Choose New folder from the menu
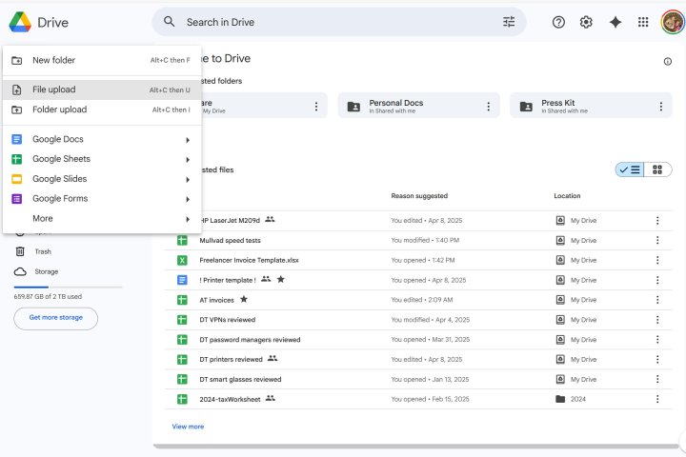Image resolution: width=686 pixels, height=457 pixels. pos(102,60)
